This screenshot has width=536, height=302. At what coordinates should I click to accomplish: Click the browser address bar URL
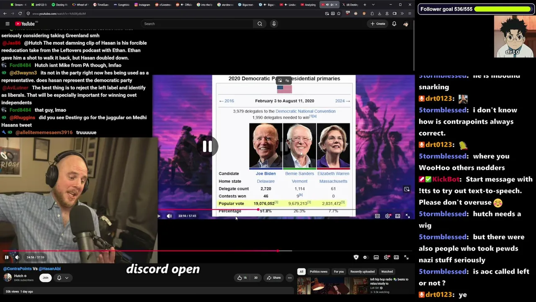pyautogui.click(x=59, y=13)
